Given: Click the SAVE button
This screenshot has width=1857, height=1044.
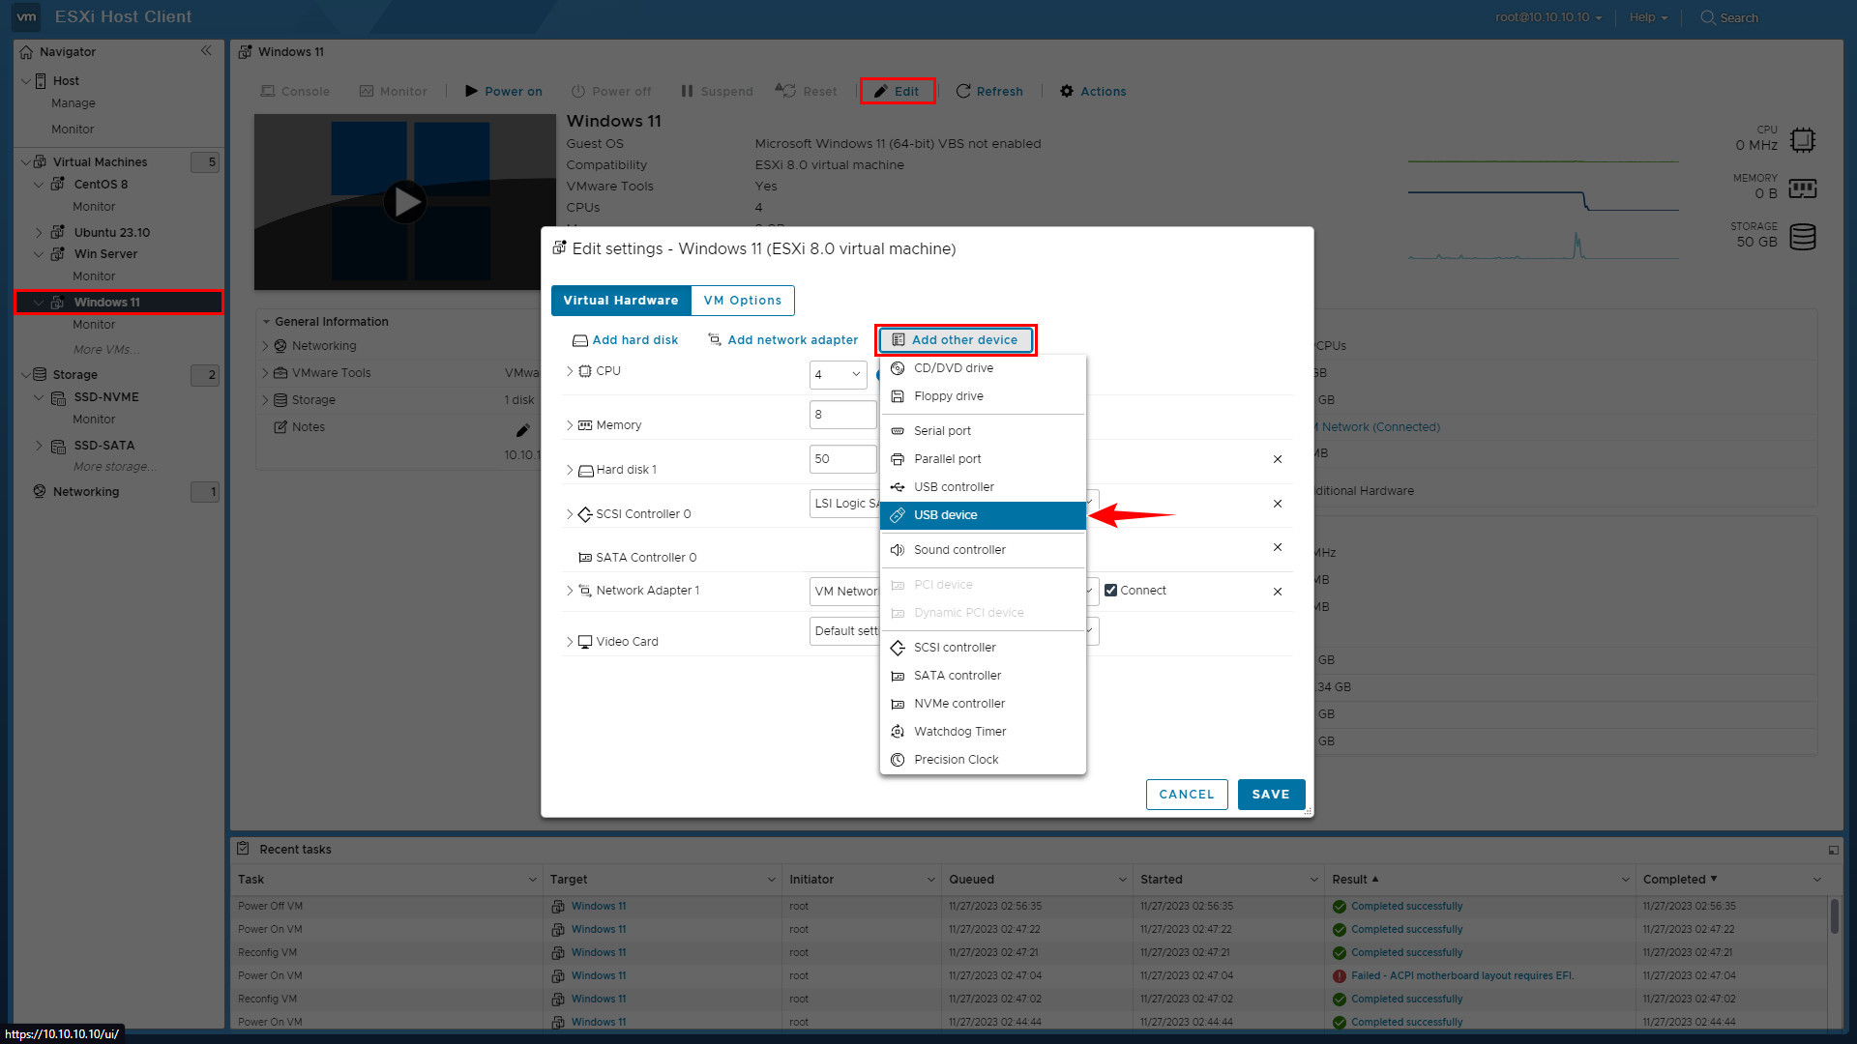Looking at the screenshot, I should click(1271, 795).
